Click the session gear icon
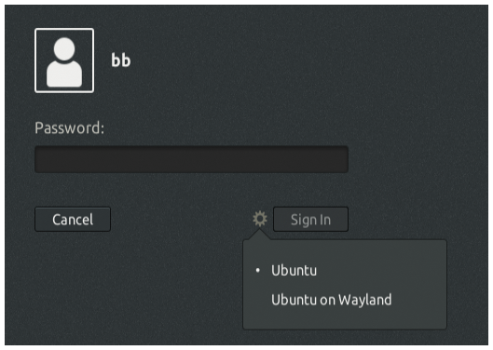The height and width of the screenshot is (350, 493). click(260, 219)
